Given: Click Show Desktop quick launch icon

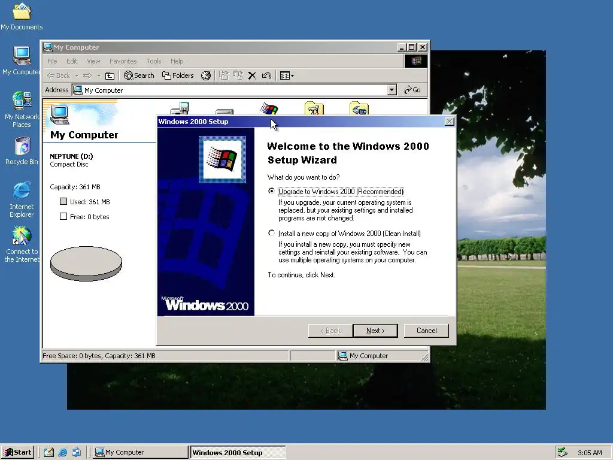Looking at the screenshot, I should 49,452.
